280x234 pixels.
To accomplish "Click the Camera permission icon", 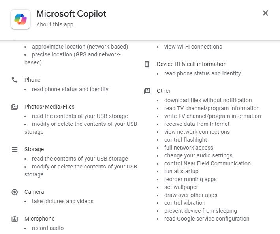I will point(15,192).
